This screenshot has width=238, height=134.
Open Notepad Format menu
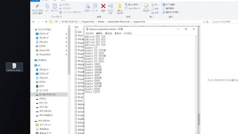point(109,33)
